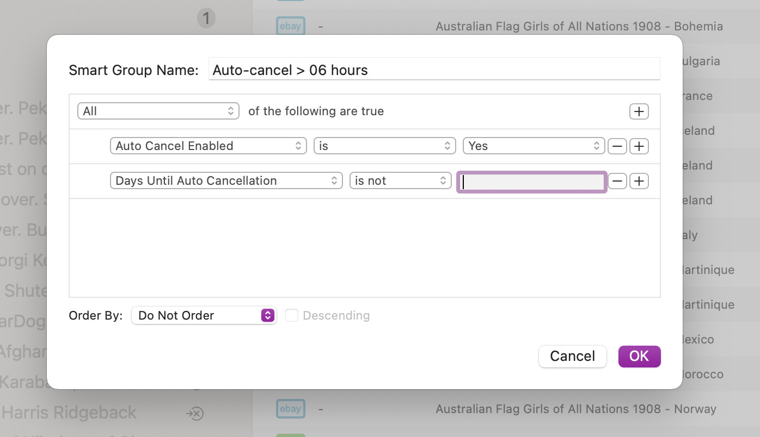This screenshot has height=437, width=760.
Task: Click into the Smart Group Name field
Action: [433, 70]
